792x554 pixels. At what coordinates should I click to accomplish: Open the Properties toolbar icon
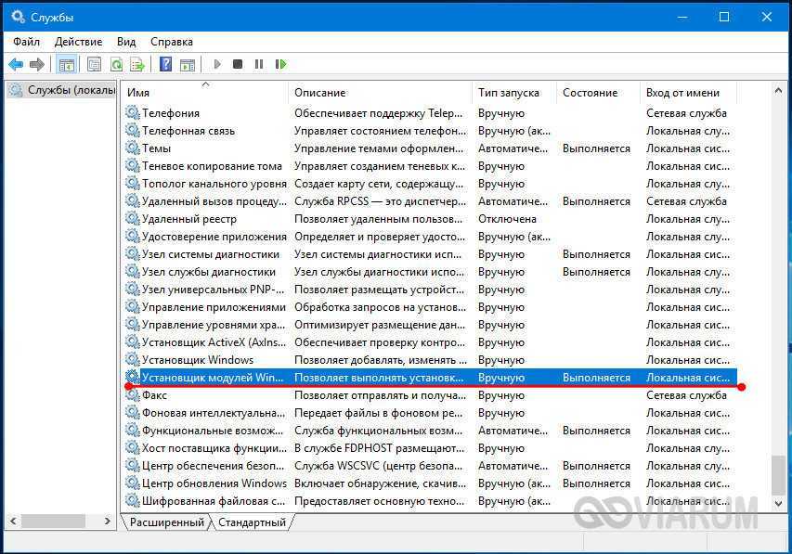[94, 64]
